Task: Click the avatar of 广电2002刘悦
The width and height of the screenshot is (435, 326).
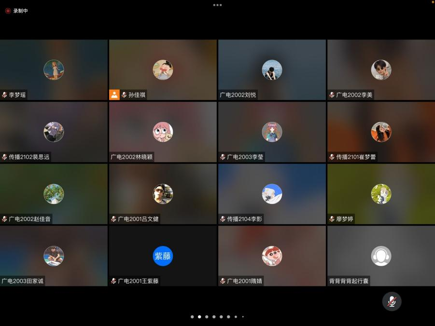Action: point(272,70)
